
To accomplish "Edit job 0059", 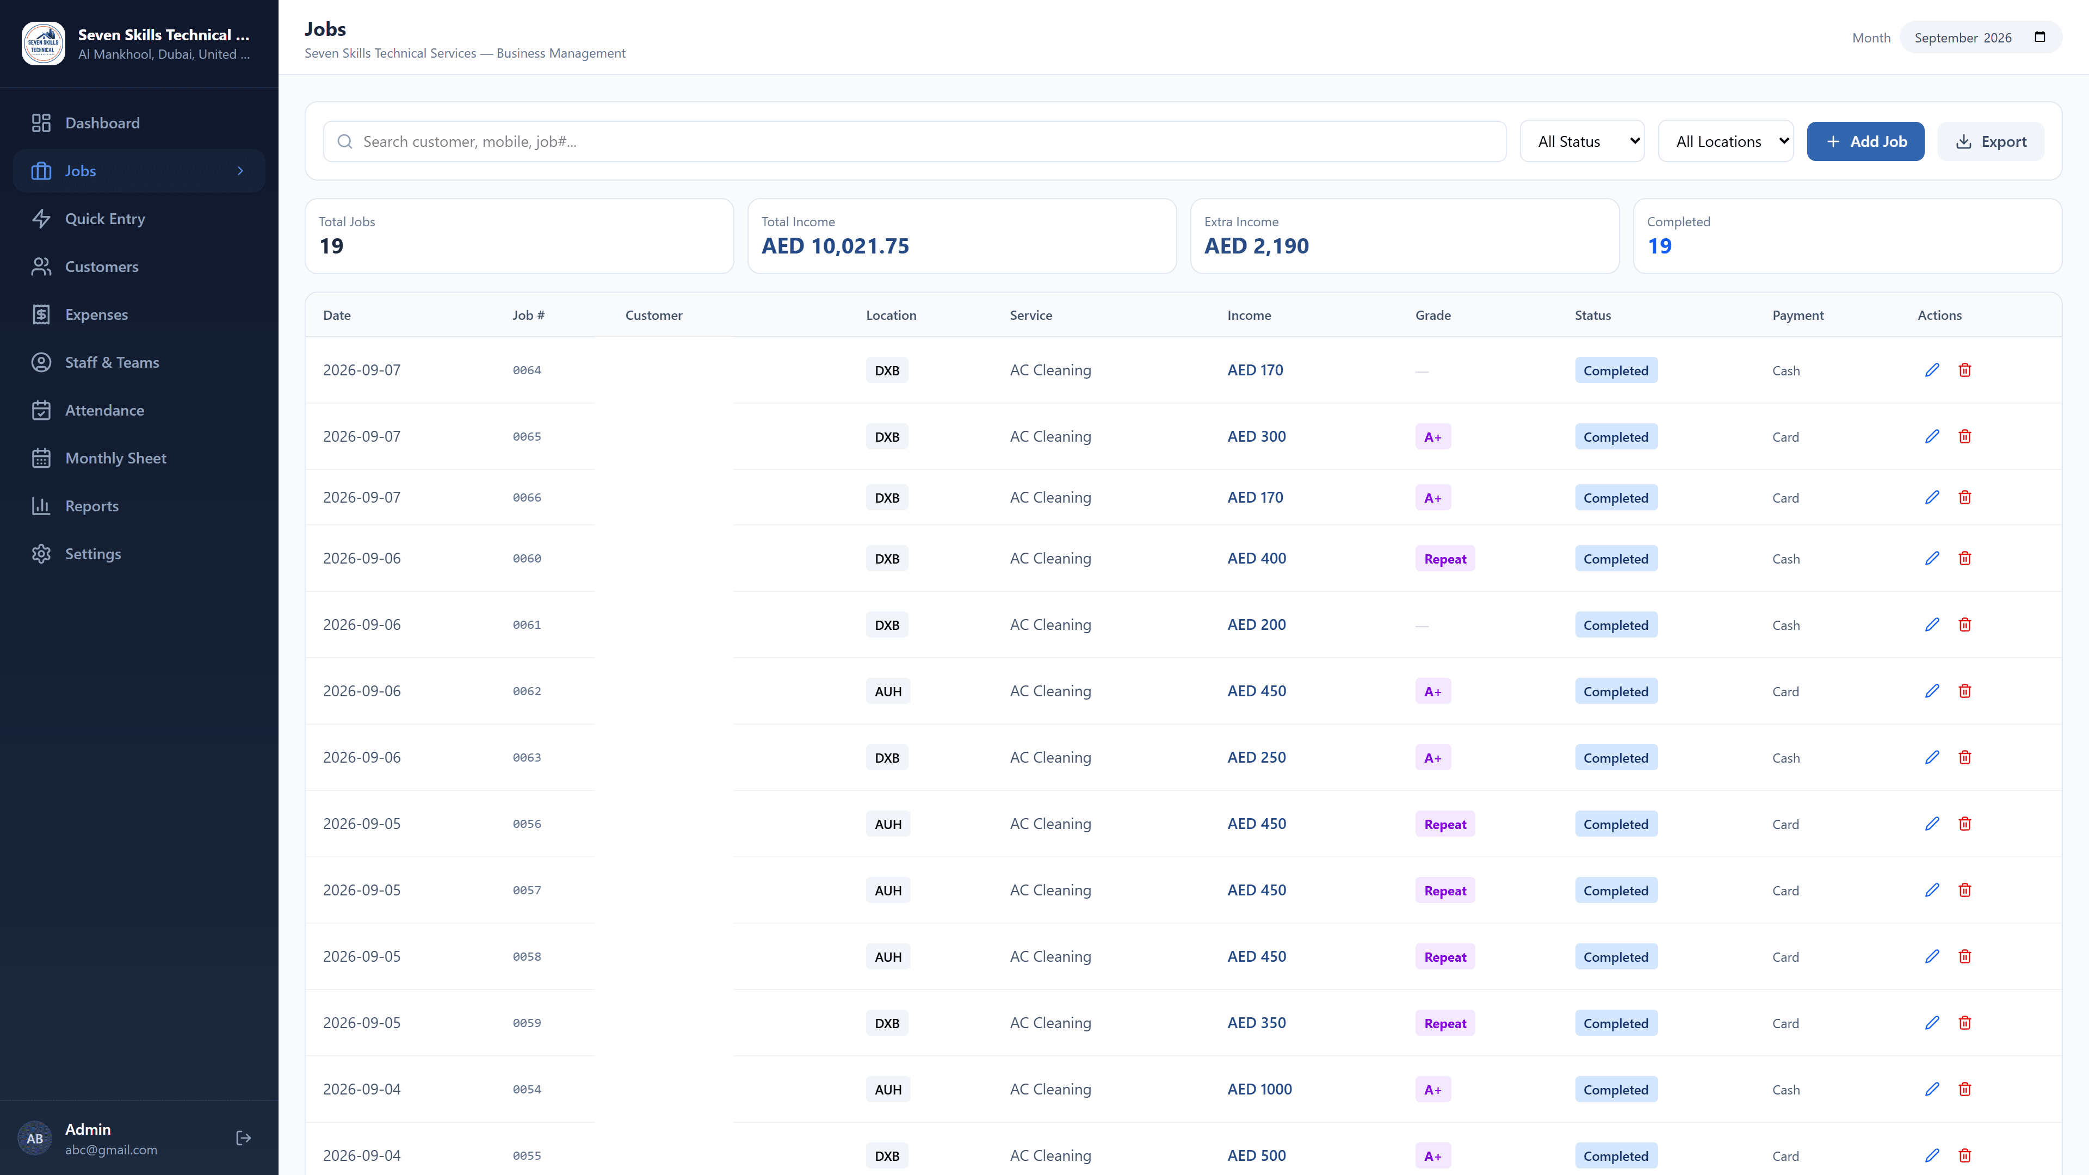I will pyautogui.click(x=1932, y=1023).
